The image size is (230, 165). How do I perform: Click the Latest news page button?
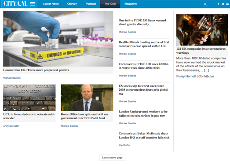coord(112,158)
